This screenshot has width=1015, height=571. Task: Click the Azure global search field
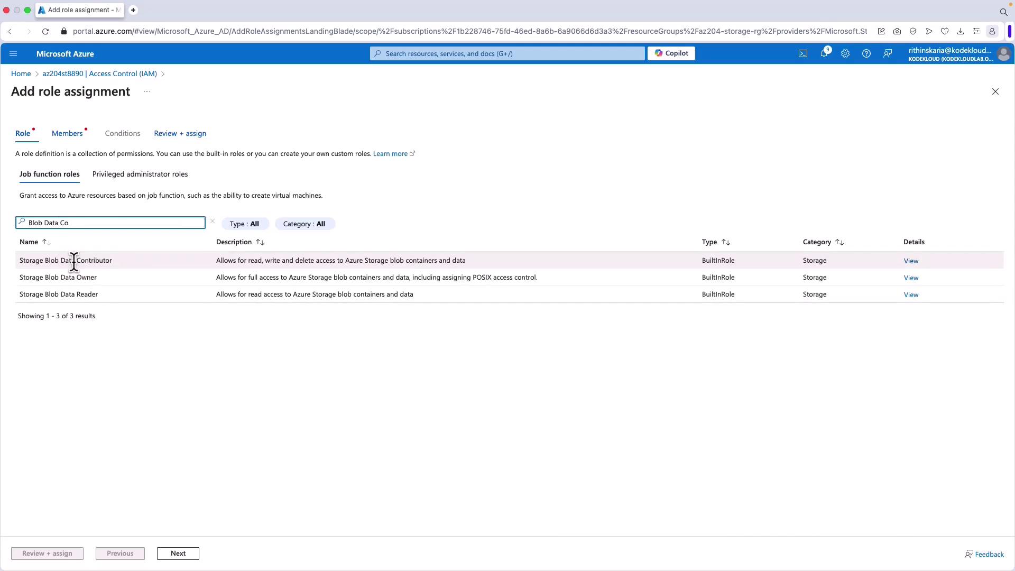click(x=508, y=53)
